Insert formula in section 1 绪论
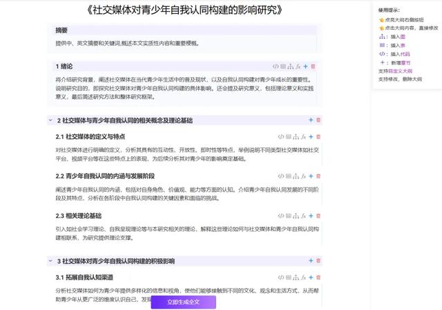 point(298,66)
